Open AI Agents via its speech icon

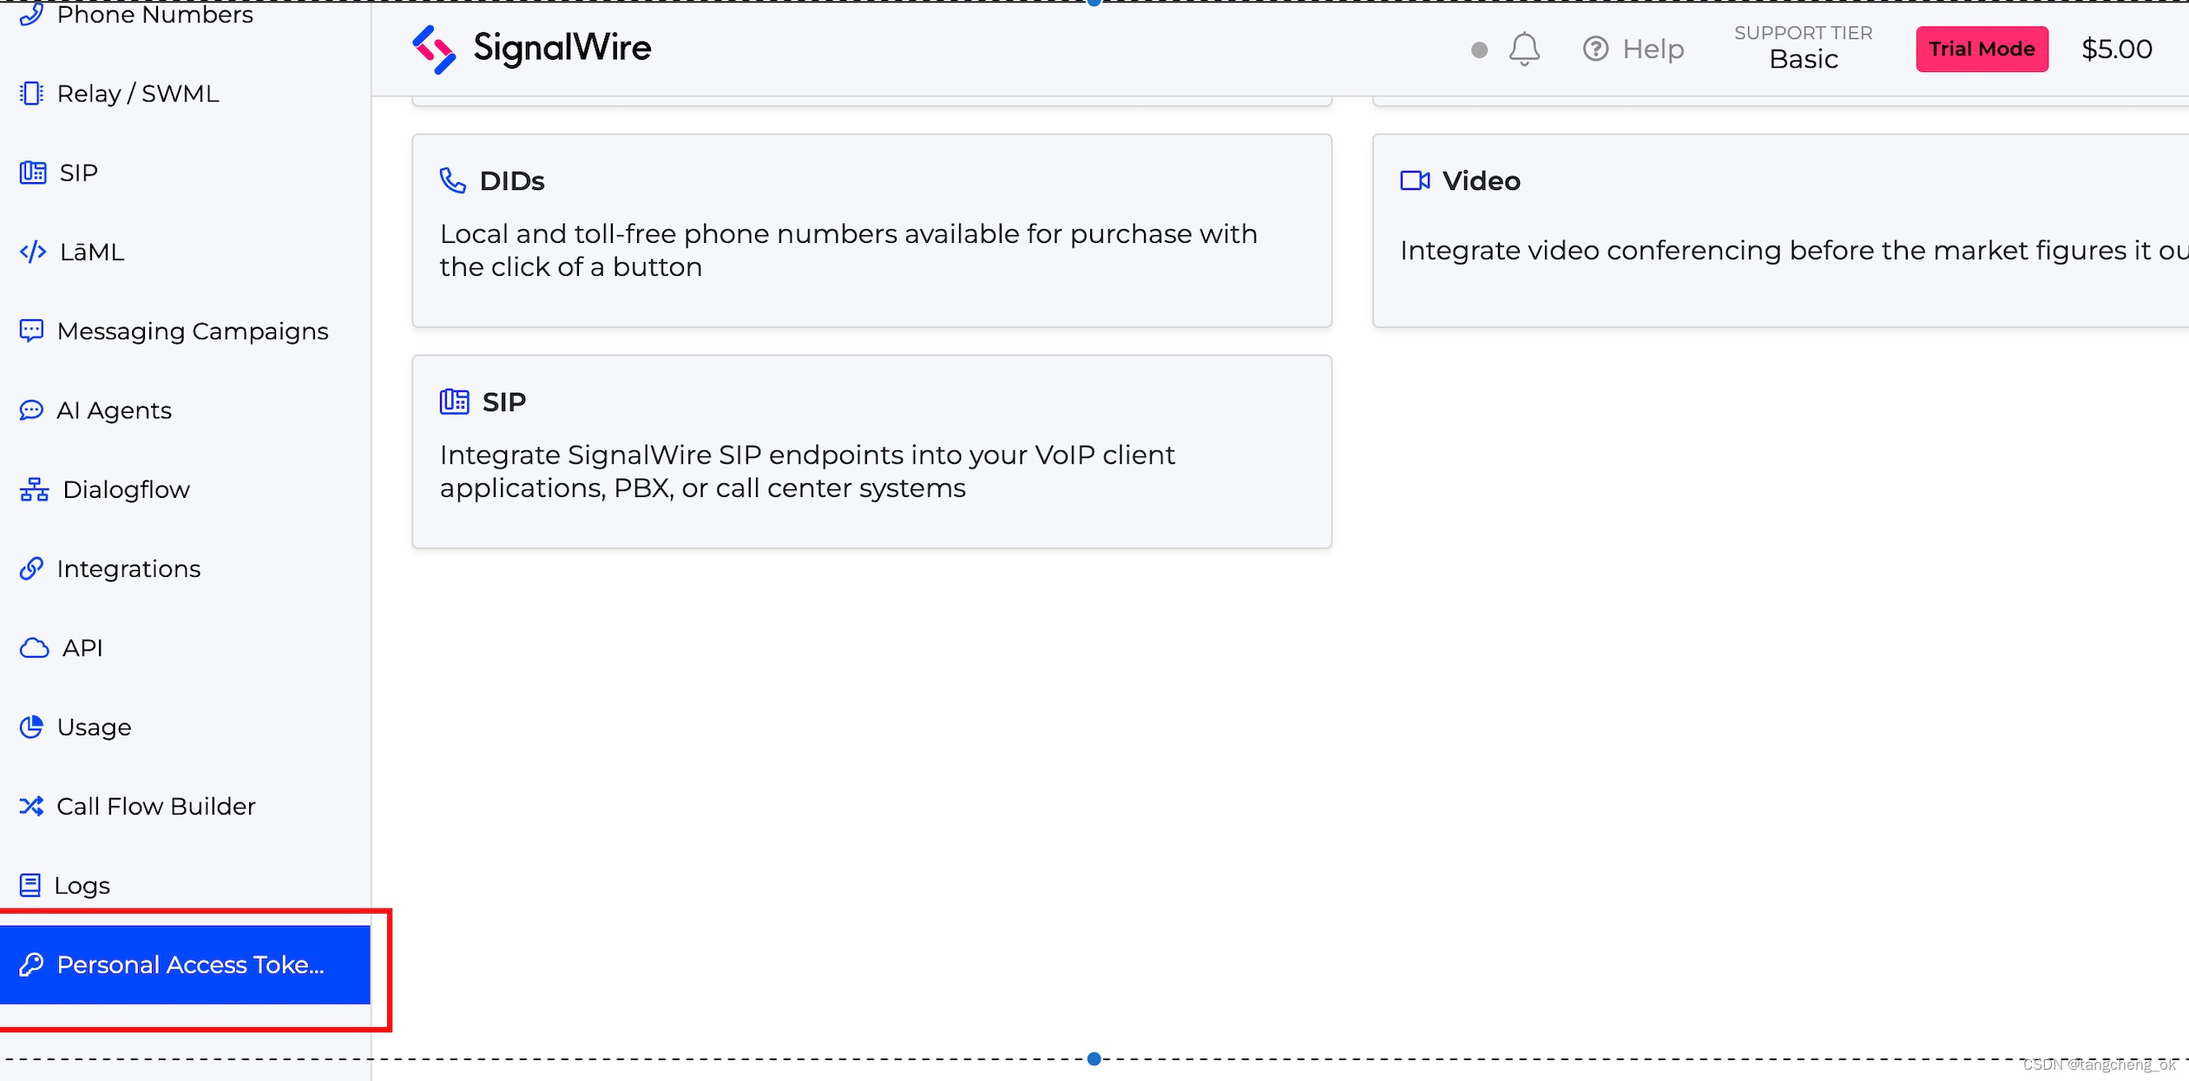click(x=31, y=409)
